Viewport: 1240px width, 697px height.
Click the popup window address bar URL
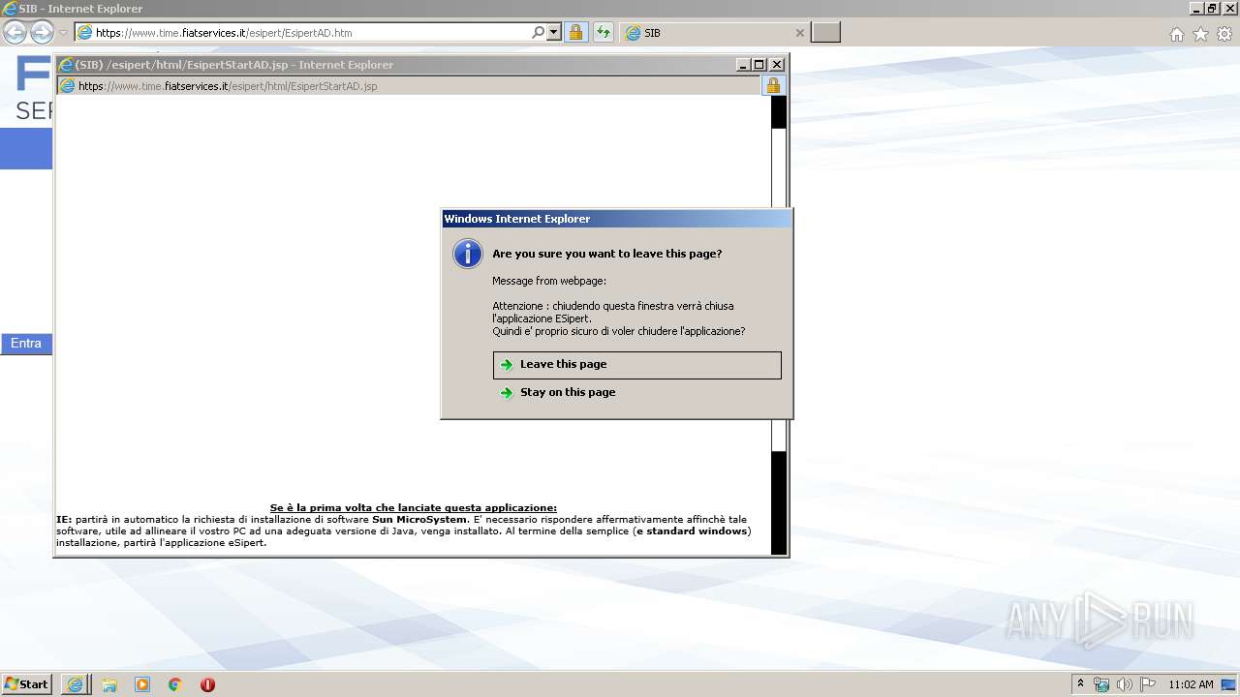[228, 86]
